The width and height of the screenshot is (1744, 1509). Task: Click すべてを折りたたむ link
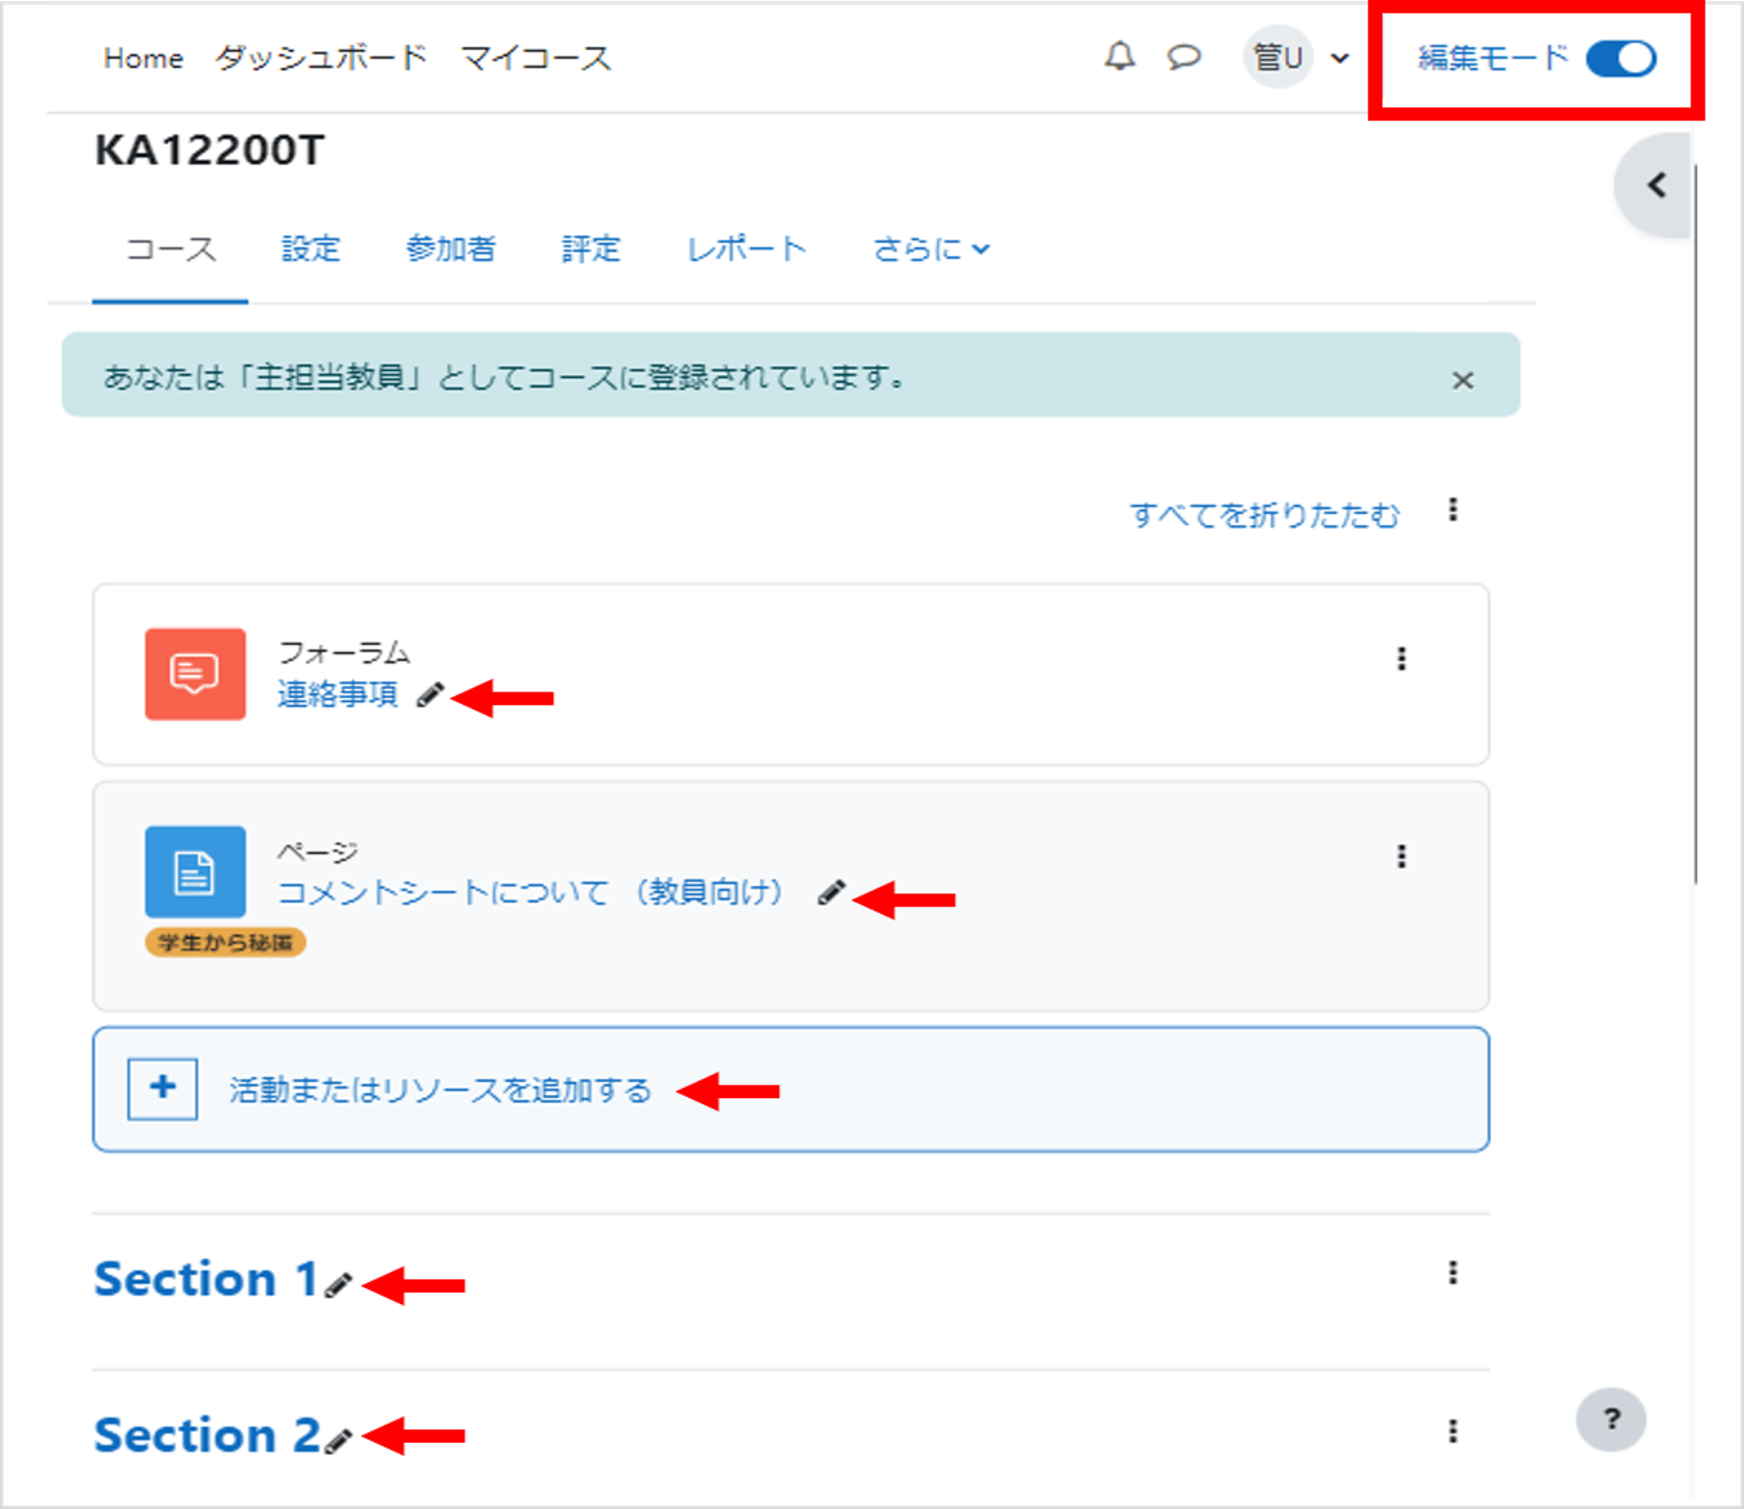[1264, 515]
